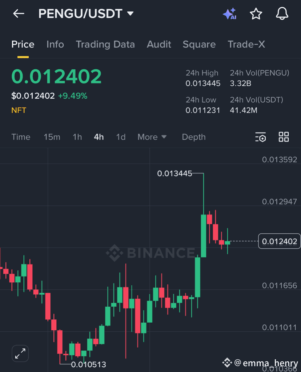The width and height of the screenshot is (301, 372).
Task: Show the Depth chart view
Action: (x=194, y=137)
